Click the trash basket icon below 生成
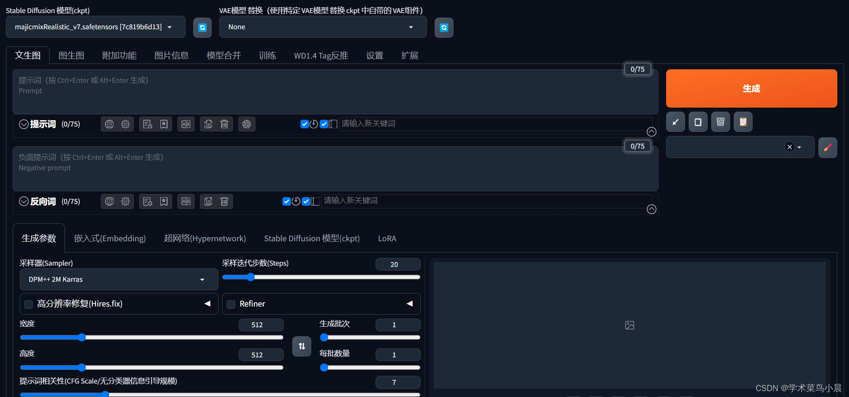This screenshot has height=397, width=849. (721, 122)
